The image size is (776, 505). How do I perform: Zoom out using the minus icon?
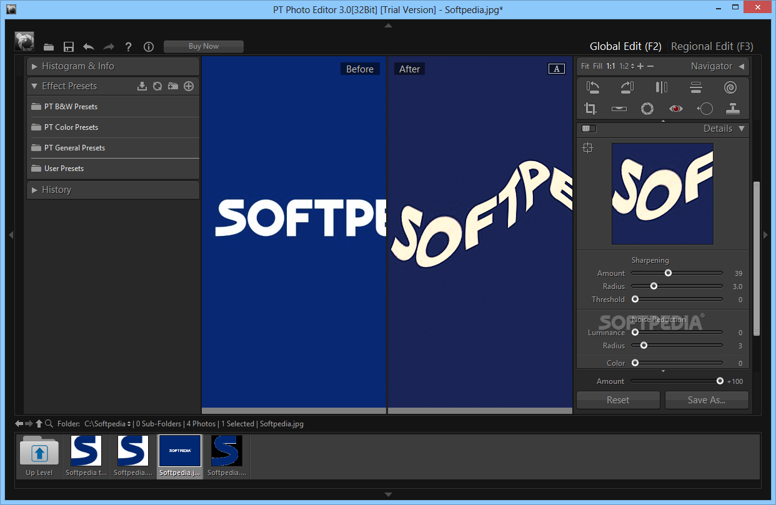650,66
